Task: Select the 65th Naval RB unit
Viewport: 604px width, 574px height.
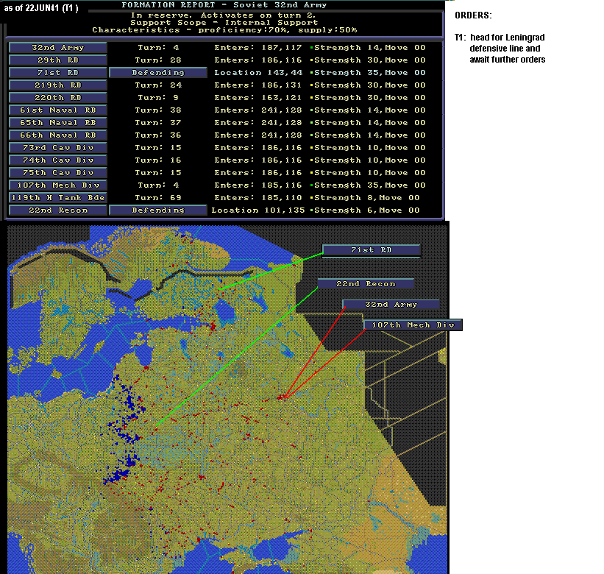Action: [x=58, y=123]
